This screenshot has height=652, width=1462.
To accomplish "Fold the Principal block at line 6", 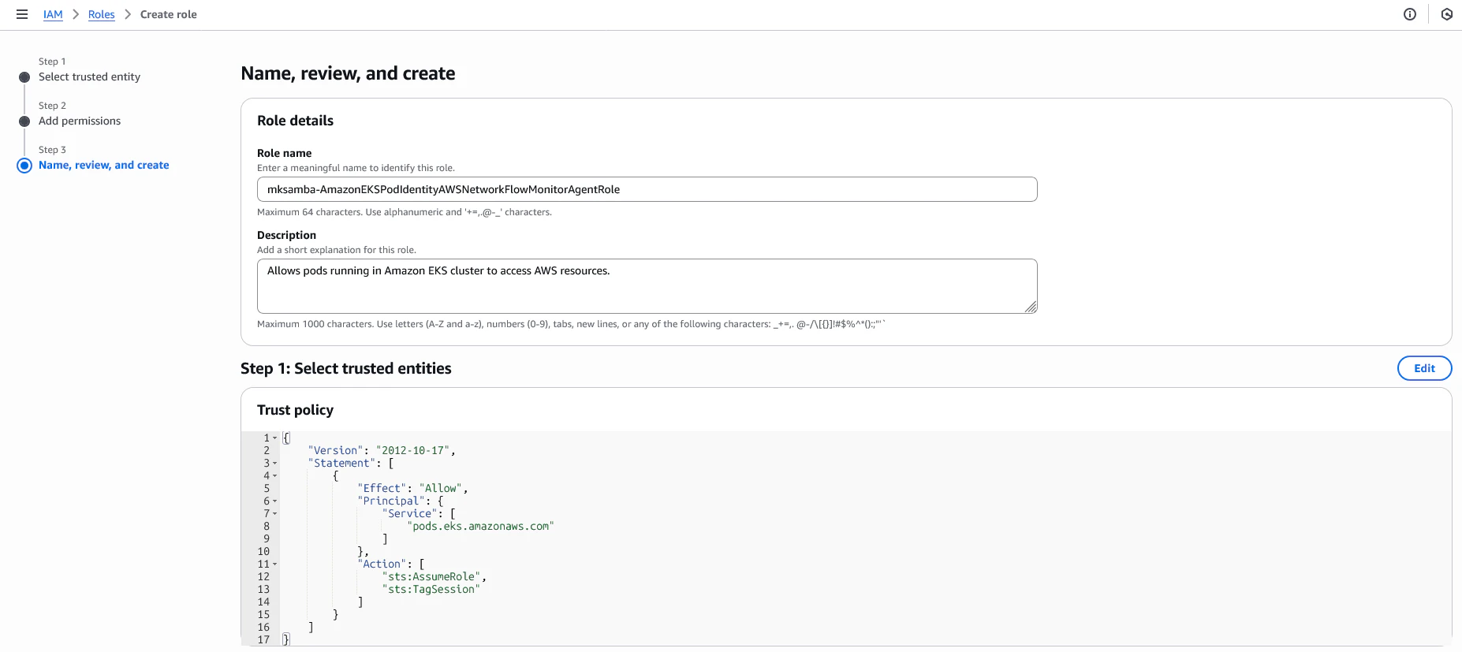I will pyautogui.click(x=275, y=501).
